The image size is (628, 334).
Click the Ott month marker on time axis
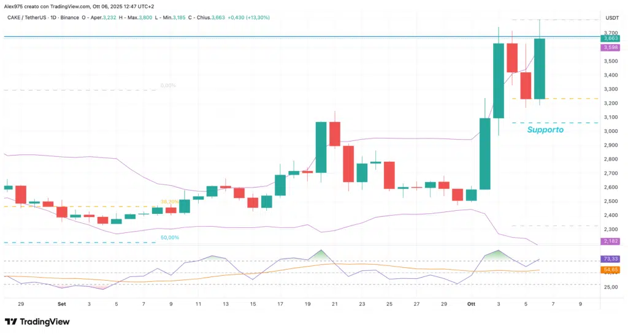(x=471, y=303)
